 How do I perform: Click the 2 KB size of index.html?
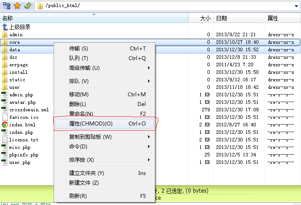pyautogui.click(x=204, y=125)
